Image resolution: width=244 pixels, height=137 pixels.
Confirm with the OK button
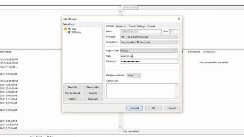pos(153,108)
